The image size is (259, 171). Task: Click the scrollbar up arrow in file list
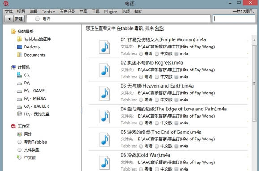tap(255, 40)
